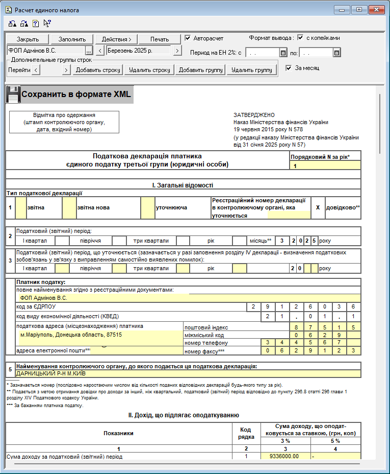The height and width of the screenshot is (474, 390).
Task: Click the Закрыть button
Action: coord(28,39)
